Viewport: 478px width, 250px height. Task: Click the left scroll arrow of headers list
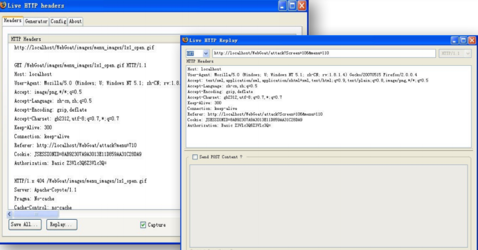click(9, 214)
